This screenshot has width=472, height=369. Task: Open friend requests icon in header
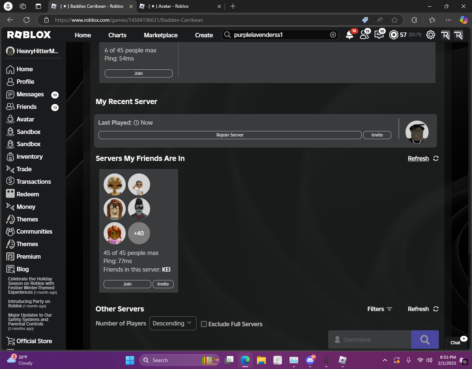364,35
